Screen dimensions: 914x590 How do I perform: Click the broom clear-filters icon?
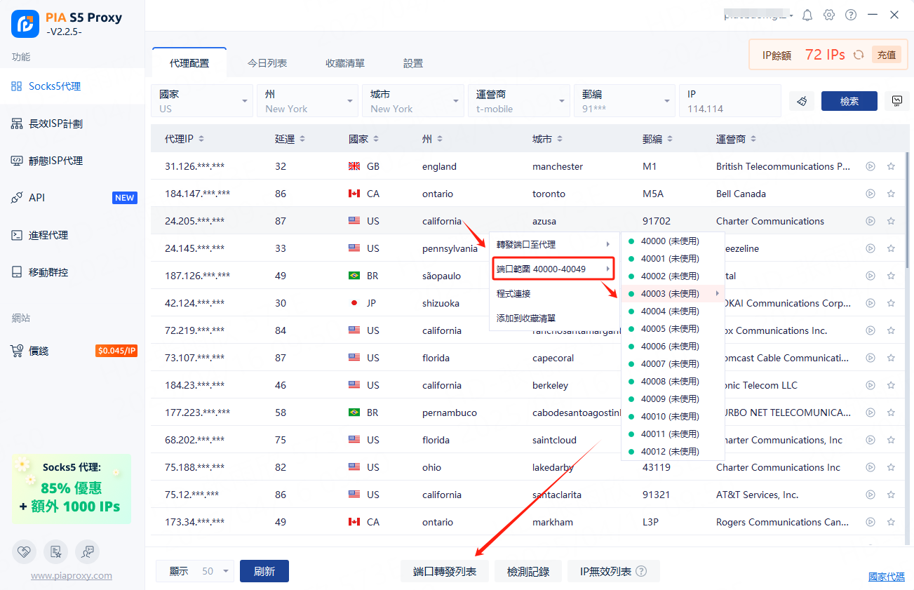(x=802, y=101)
